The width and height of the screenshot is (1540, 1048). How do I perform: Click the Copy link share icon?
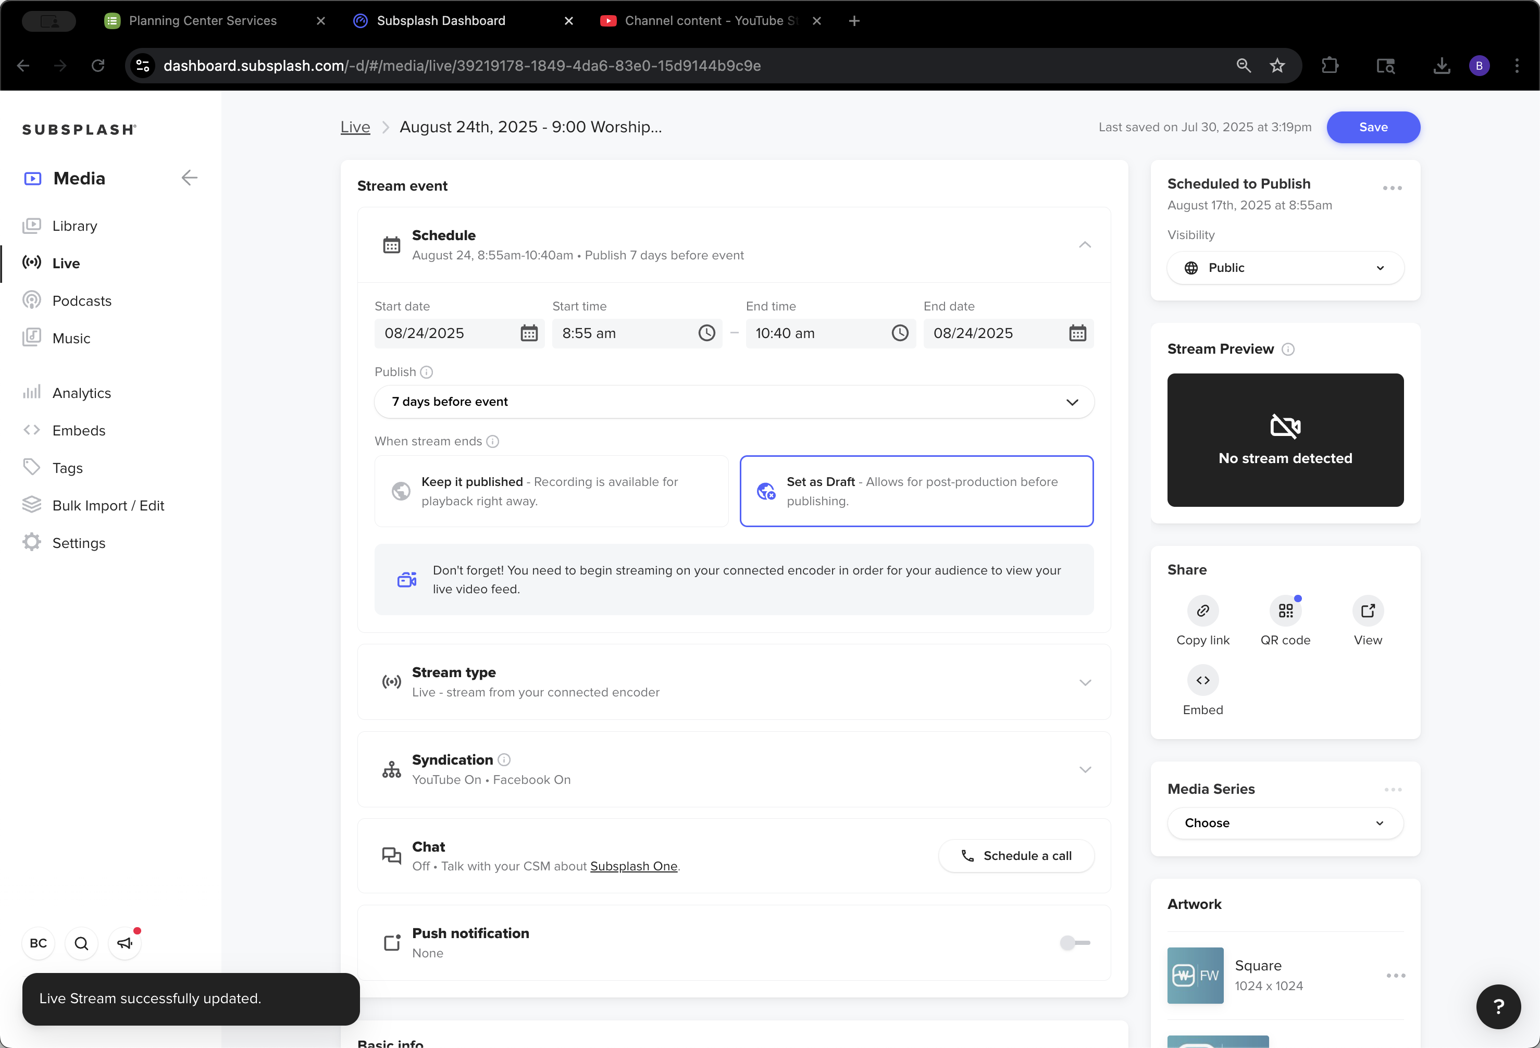point(1203,610)
